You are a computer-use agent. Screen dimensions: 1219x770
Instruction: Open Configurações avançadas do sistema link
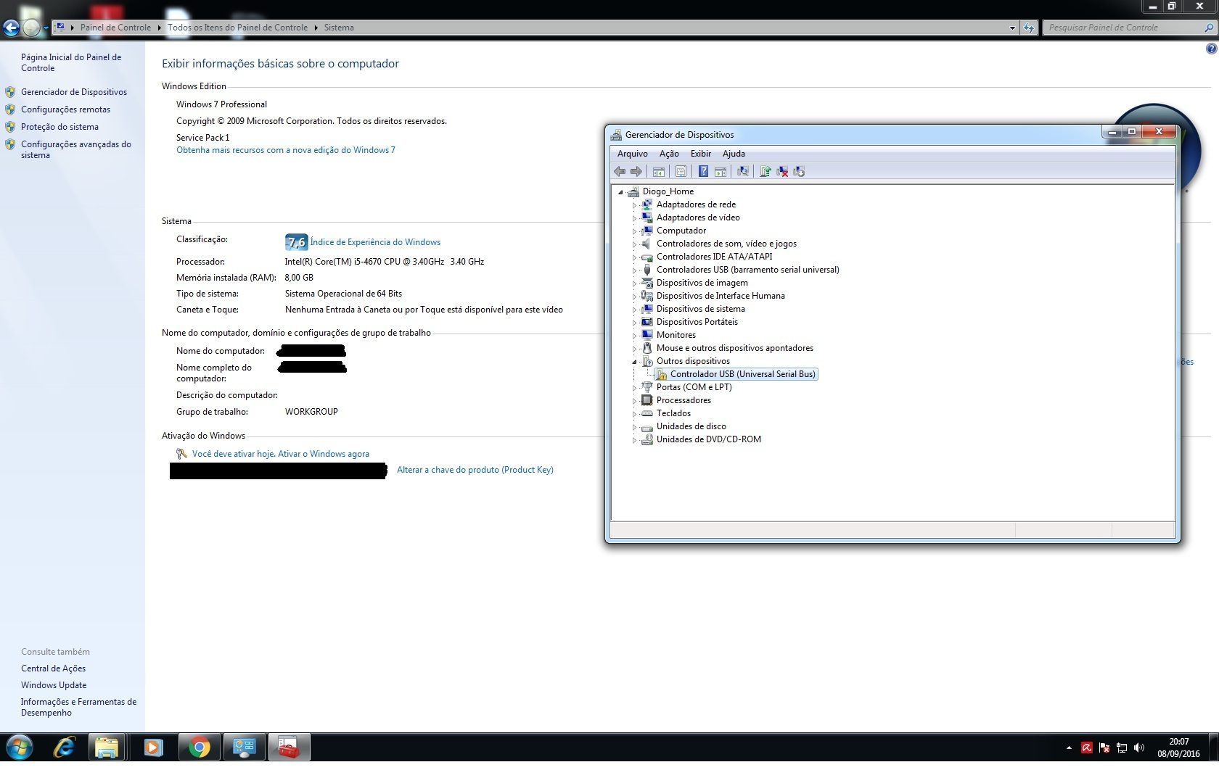76,149
